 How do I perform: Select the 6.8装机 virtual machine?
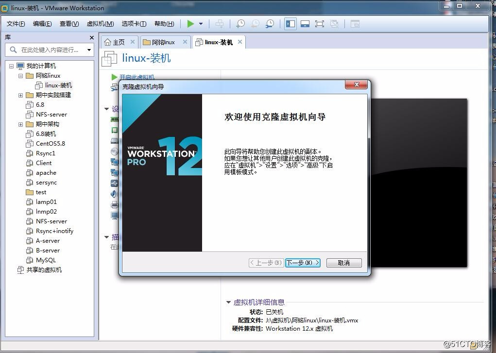click(x=41, y=134)
